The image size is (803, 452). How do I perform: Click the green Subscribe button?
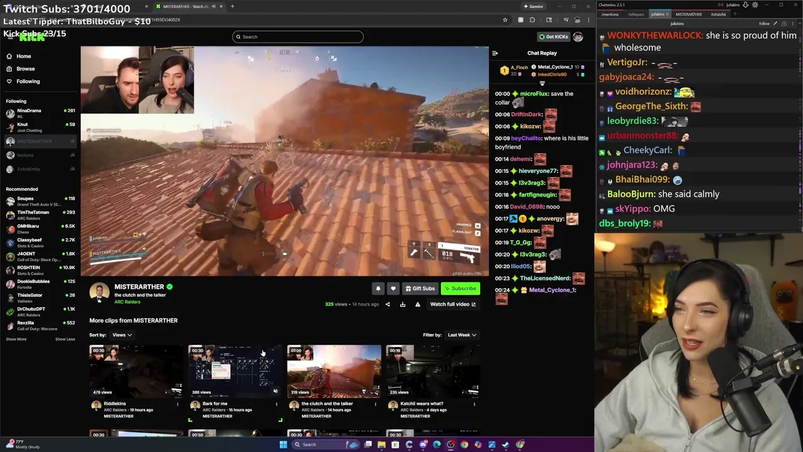[x=460, y=288]
